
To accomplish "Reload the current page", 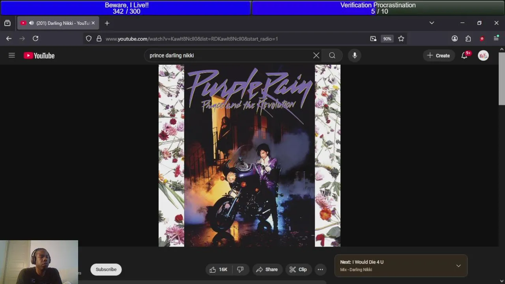I will tap(36, 39).
